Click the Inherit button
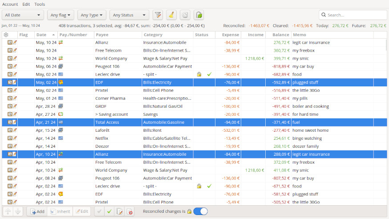Screen dimensions: 389x219 click(x=60, y=211)
